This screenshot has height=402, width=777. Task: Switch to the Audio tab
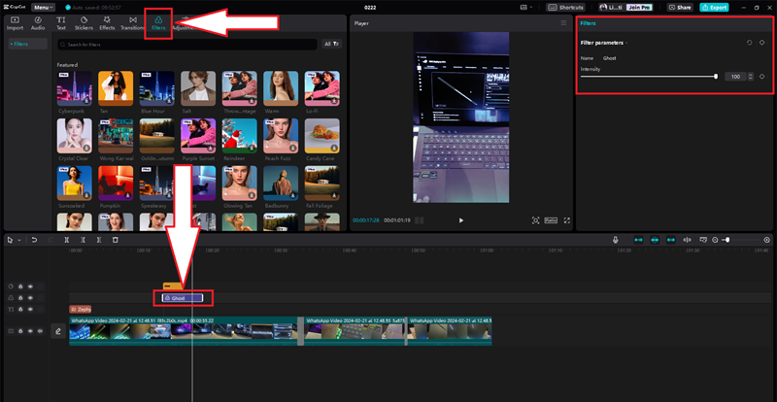(x=38, y=22)
